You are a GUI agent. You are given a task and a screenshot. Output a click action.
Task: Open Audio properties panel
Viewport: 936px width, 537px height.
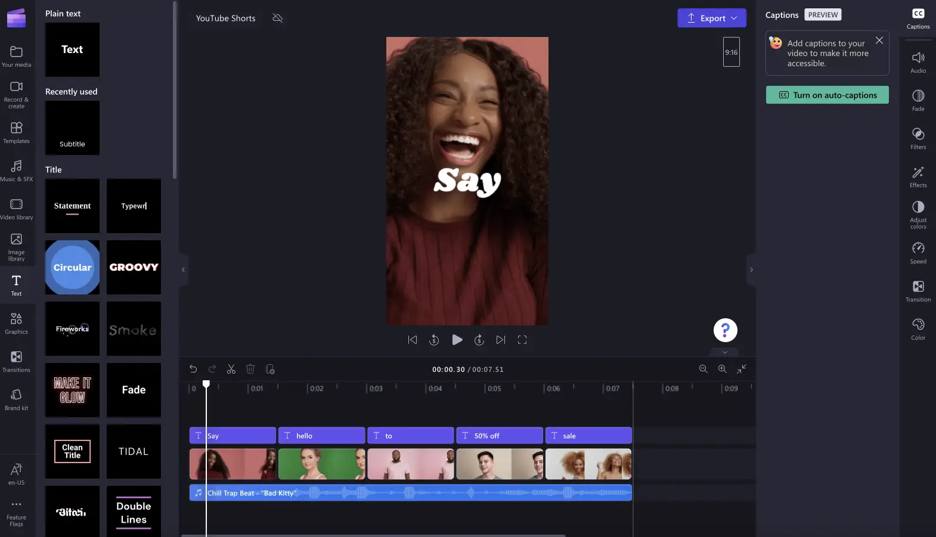(x=918, y=62)
